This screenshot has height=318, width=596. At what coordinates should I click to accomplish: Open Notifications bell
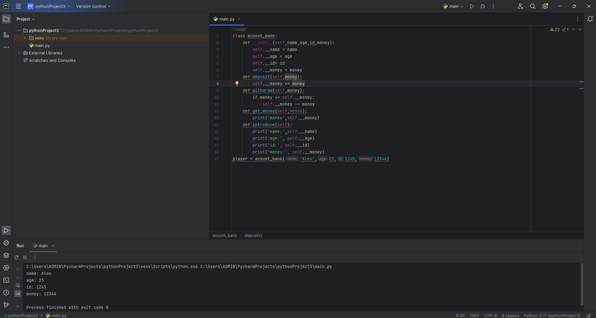coord(590,19)
